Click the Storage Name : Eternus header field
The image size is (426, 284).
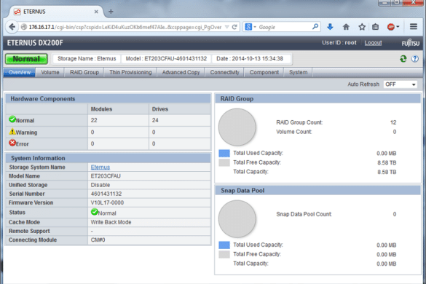(x=87, y=59)
